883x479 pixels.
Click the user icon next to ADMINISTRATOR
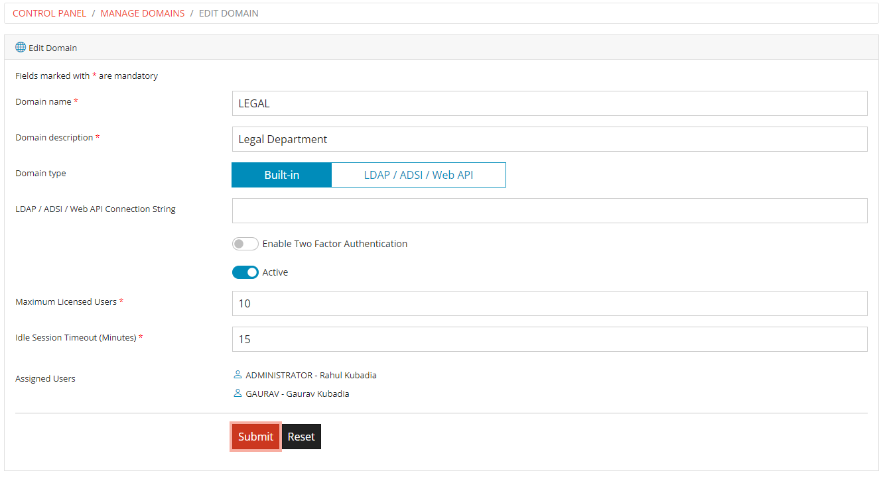238,374
